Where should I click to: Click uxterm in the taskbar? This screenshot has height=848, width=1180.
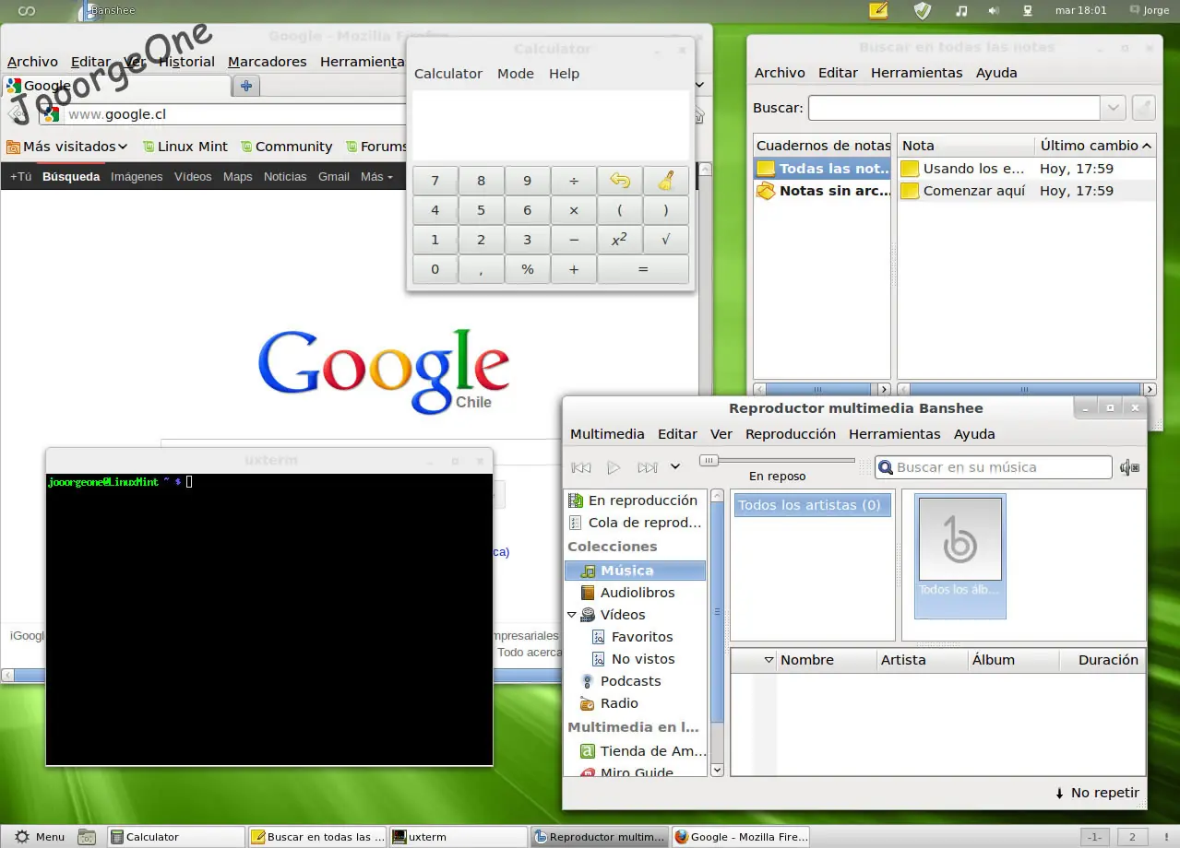coord(458,837)
